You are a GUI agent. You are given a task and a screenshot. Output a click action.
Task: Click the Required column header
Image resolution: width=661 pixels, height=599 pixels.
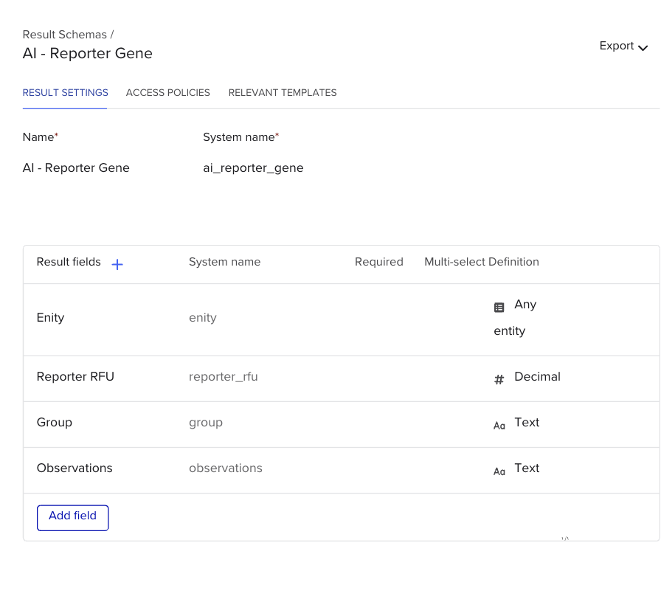379,262
